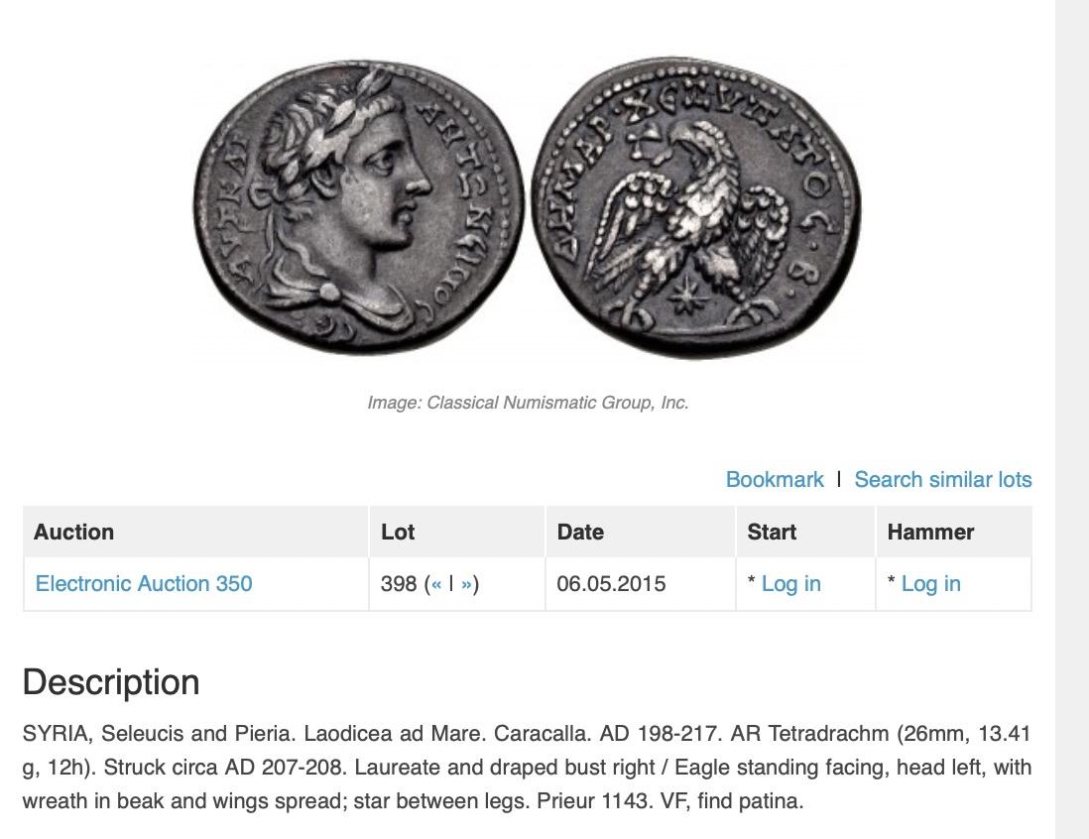Click the Date column header

coord(580,533)
